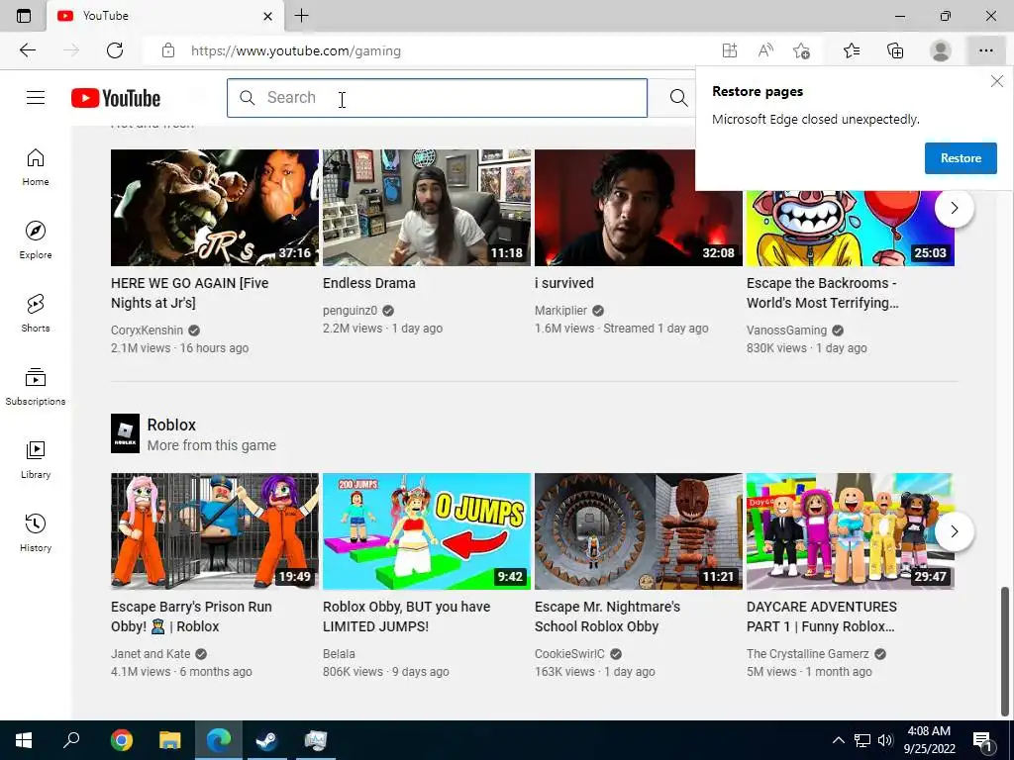Open the Edge profile avatar
The height and width of the screenshot is (760, 1014).
941,50
